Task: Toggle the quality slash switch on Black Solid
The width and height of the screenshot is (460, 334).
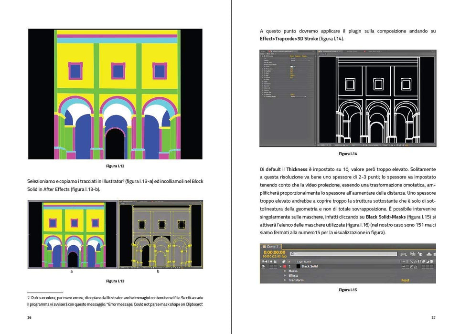Action: [x=411, y=266]
